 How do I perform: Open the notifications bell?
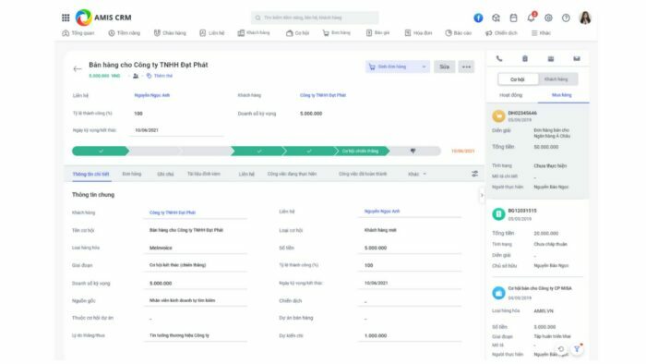pos(531,18)
